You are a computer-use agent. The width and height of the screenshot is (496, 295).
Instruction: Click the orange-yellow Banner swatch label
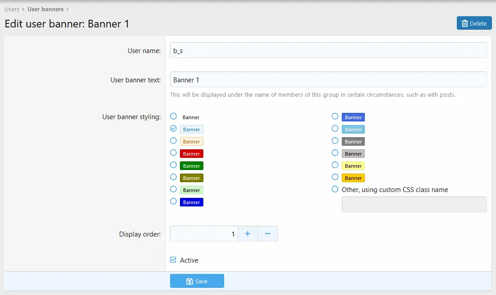[x=353, y=178]
